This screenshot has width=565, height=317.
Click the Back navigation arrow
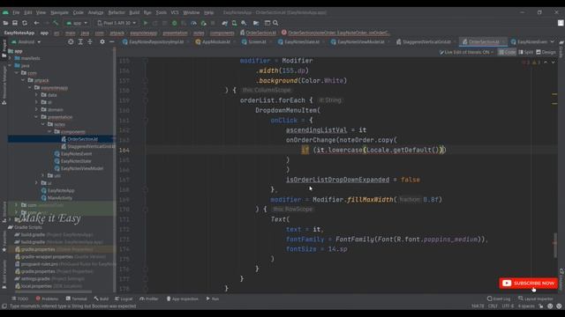point(36,23)
